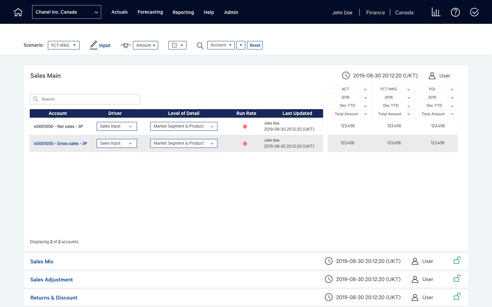Open the FCT-WKG scenario dropdown
492x307 pixels.
click(64, 45)
